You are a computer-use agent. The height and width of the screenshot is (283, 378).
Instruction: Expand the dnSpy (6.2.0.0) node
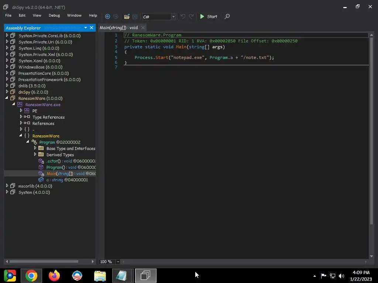[x=7, y=92]
